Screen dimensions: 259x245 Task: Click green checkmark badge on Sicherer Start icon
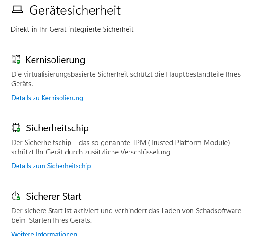tap(18, 198)
